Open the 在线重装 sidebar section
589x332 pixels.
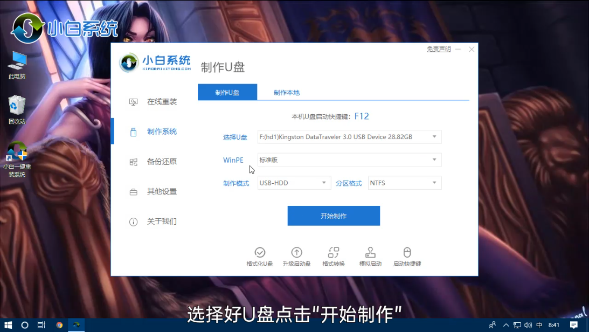(x=162, y=102)
